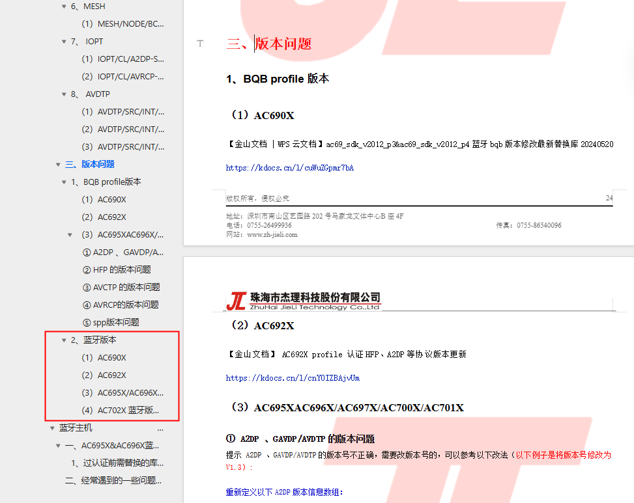Image resolution: width=634 pixels, height=503 pixels.
Task: Click the 重新定义以下 A2DP 版本信息数组 line
Action: point(284,492)
